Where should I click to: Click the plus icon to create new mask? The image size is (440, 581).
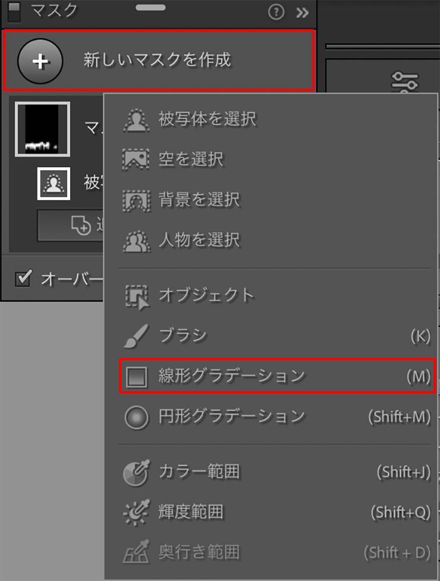click(x=40, y=61)
